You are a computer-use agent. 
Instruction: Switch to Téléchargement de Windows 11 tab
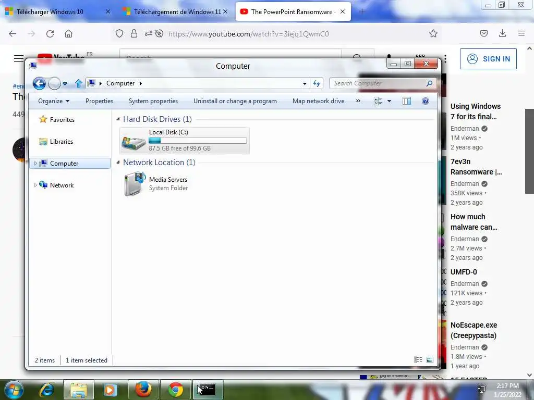pyautogui.click(x=177, y=12)
